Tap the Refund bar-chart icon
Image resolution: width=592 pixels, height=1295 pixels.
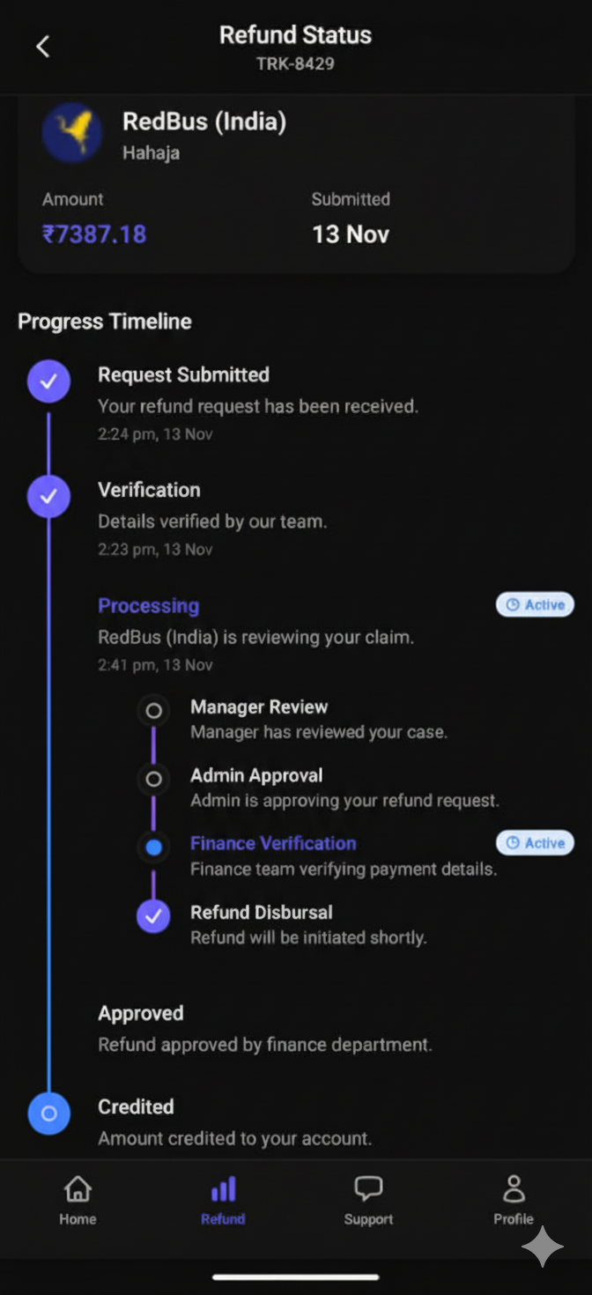coord(223,1190)
